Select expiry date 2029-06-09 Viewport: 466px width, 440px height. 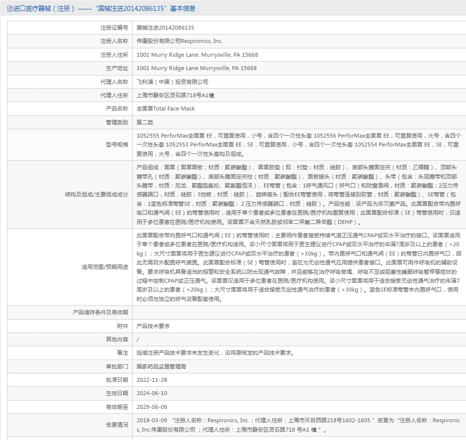coord(152,406)
